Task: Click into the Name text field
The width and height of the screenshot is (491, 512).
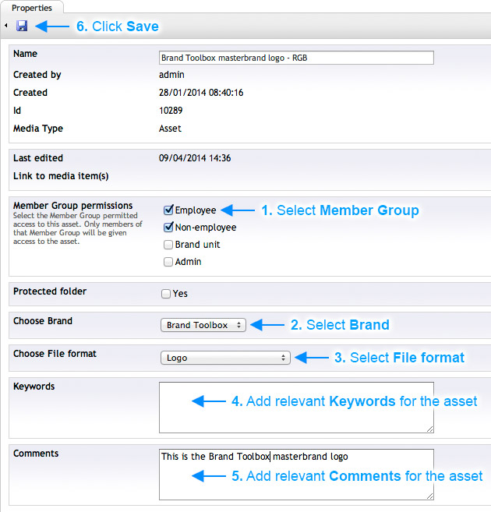Action: point(296,58)
